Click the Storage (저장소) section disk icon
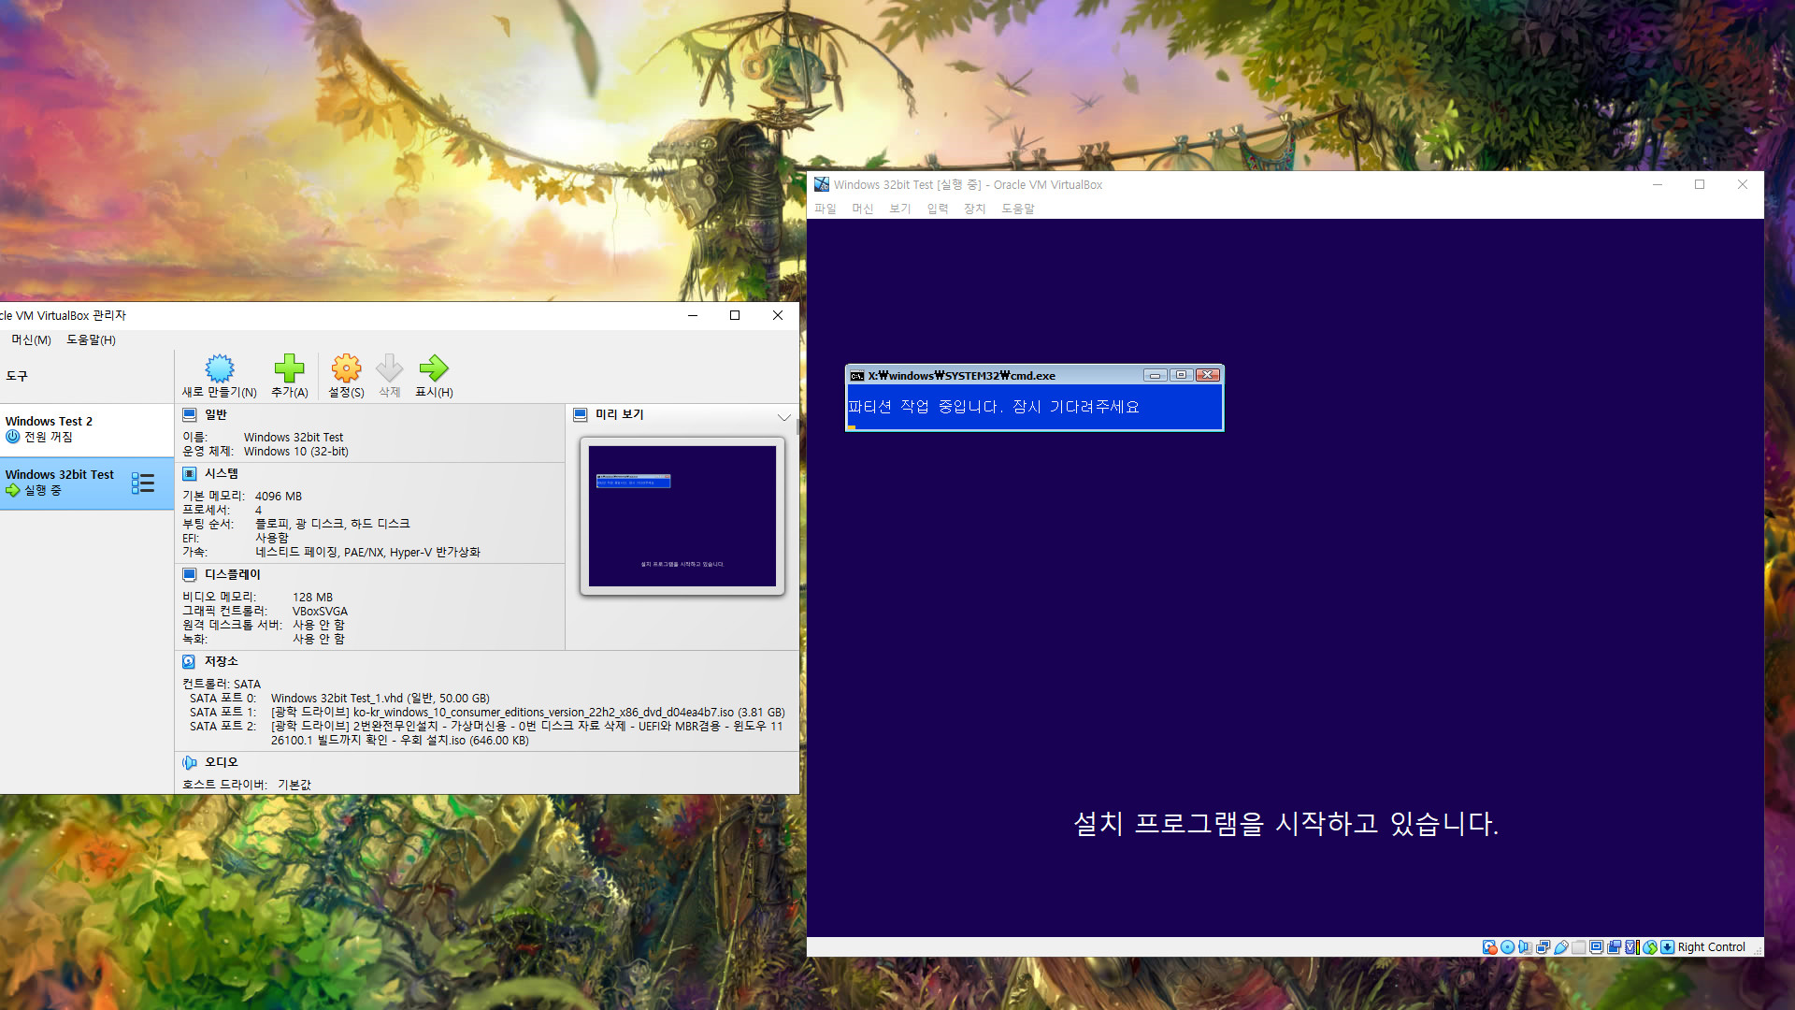The width and height of the screenshot is (1795, 1010). click(190, 662)
